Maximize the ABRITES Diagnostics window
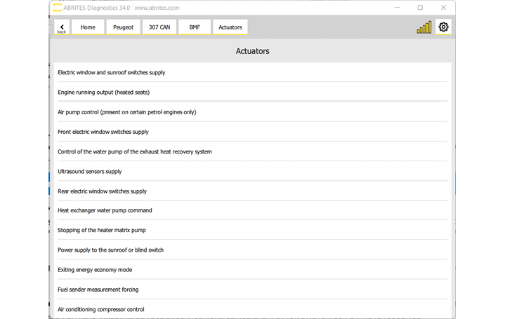505x319 pixels. point(420,8)
